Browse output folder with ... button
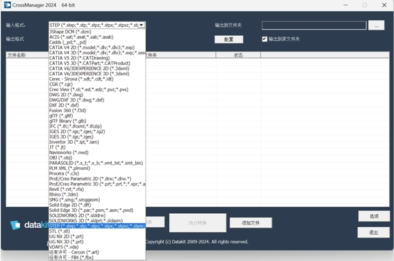394x261 pixels. [x=376, y=26]
